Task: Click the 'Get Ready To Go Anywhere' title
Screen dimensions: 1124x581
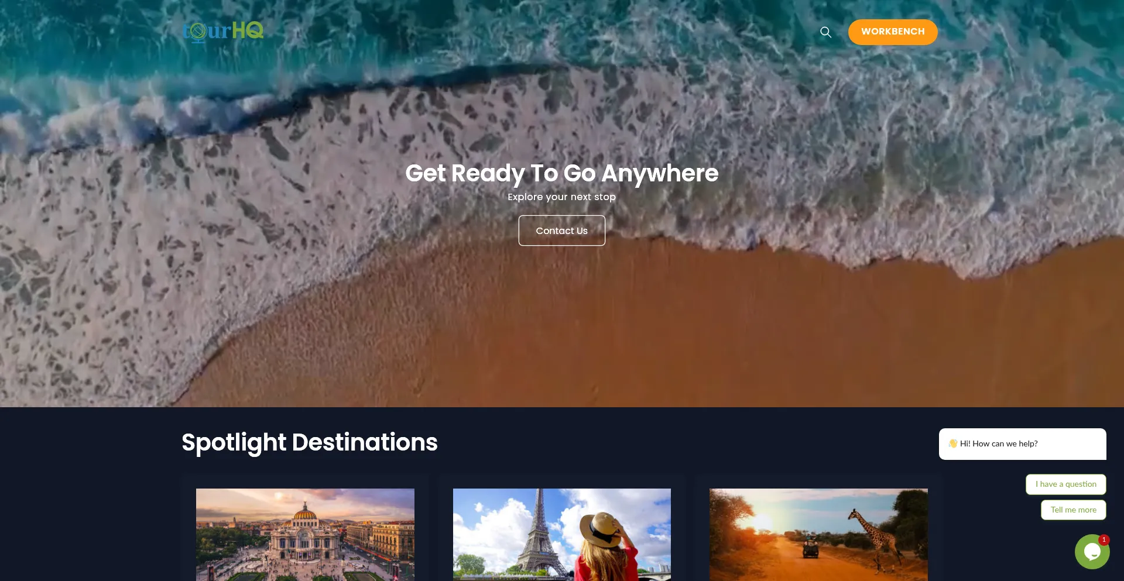Action: 561,173
